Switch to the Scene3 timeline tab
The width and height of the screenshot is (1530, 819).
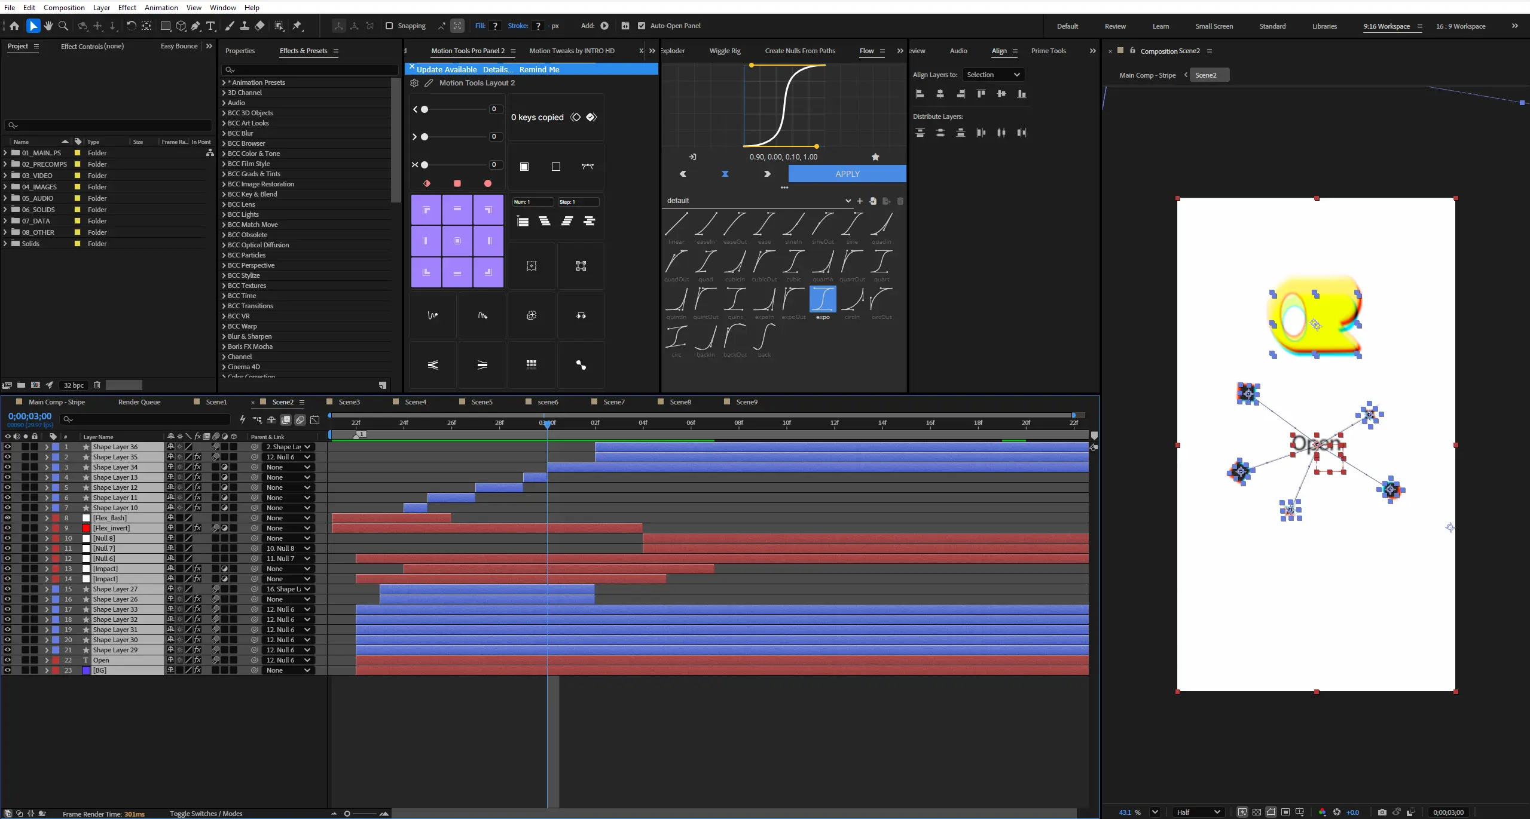pyautogui.click(x=349, y=402)
